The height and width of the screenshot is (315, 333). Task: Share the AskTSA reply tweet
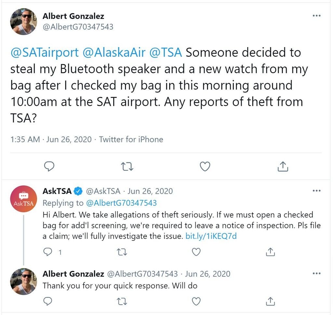point(270,252)
